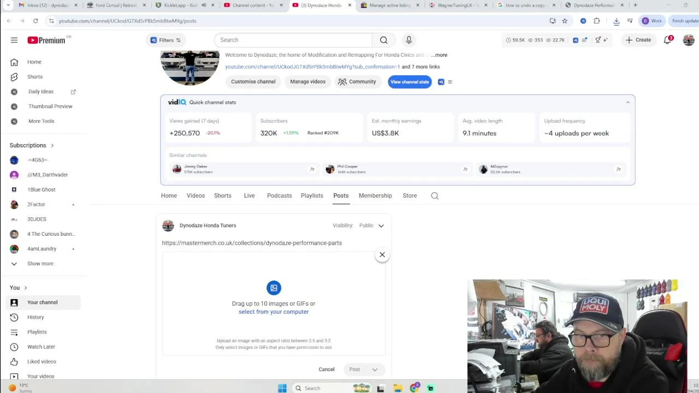Click the post text with mastermerch URL

coord(252,243)
